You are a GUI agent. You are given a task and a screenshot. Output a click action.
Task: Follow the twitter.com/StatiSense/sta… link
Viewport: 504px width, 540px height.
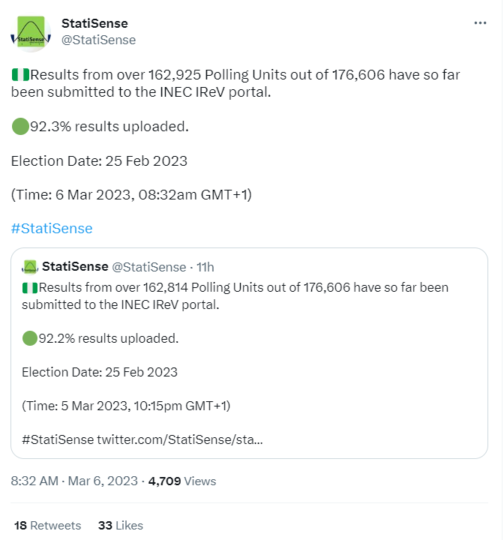tap(180, 439)
